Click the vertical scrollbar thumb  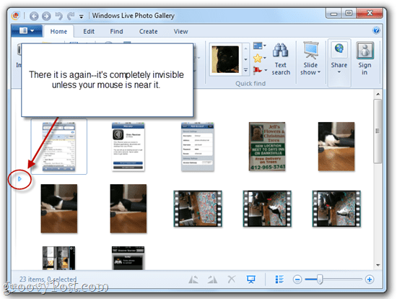(378, 131)
